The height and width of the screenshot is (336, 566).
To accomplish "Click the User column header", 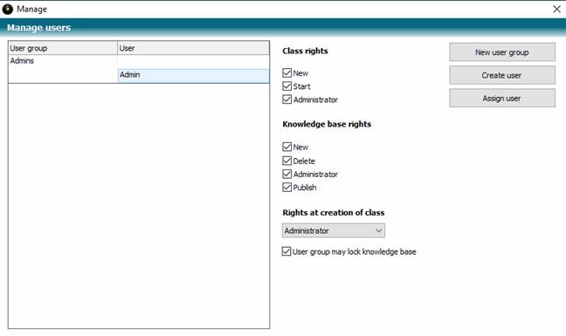I will point(193,48).
